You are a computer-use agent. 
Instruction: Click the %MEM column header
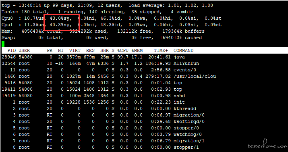coord(137,50)
